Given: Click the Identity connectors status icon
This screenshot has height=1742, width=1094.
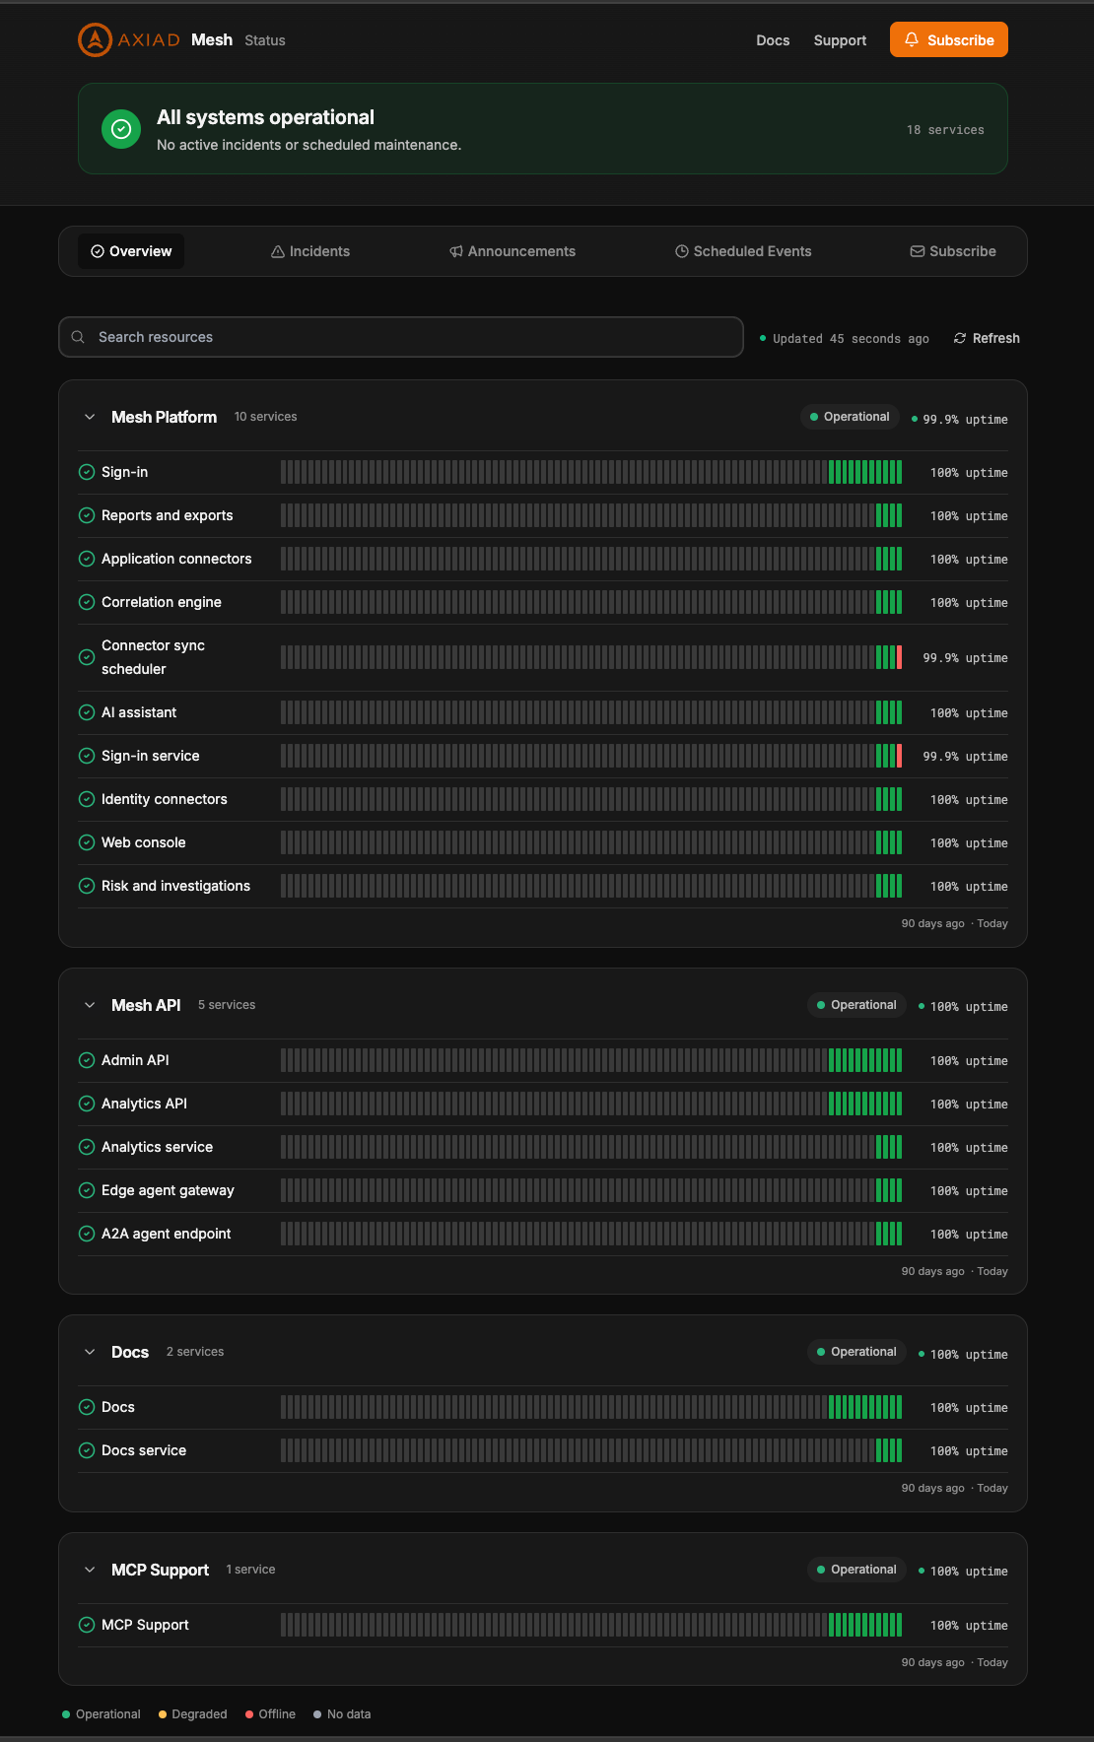Looking at the screenshot, I should [x=87, y=799].
